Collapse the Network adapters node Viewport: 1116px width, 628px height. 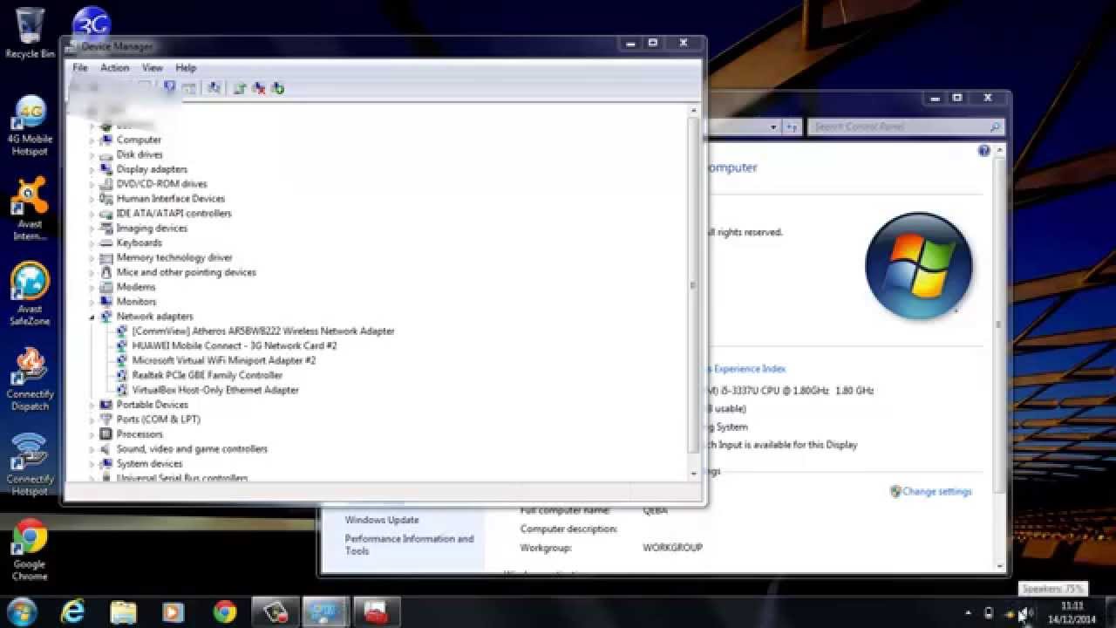(x=92, y=317)
